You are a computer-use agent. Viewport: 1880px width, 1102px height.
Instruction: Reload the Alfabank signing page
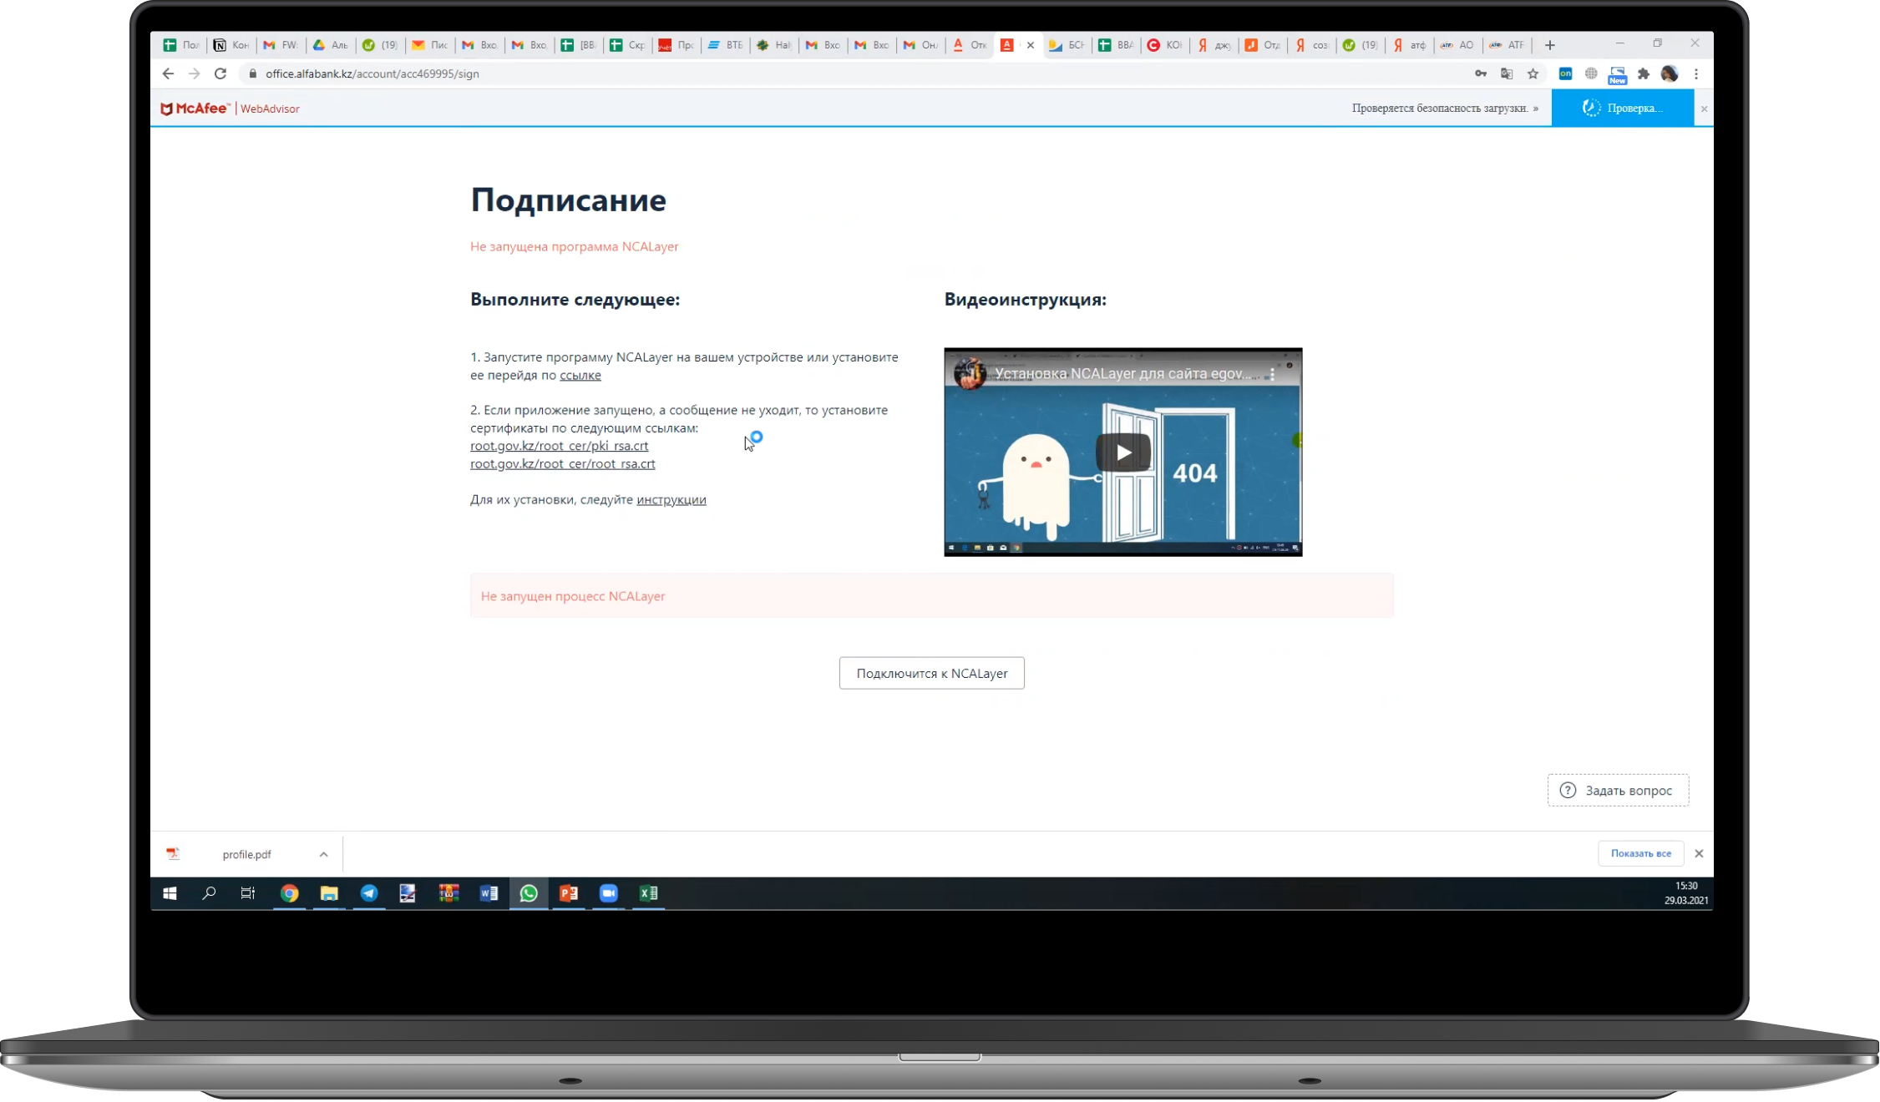(x=220, y=73)
